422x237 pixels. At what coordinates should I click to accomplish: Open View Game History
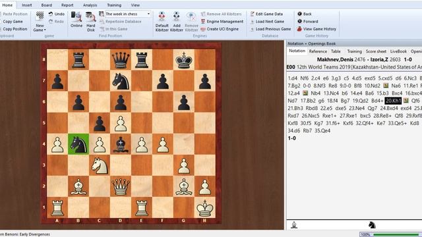tap(316, 29)
